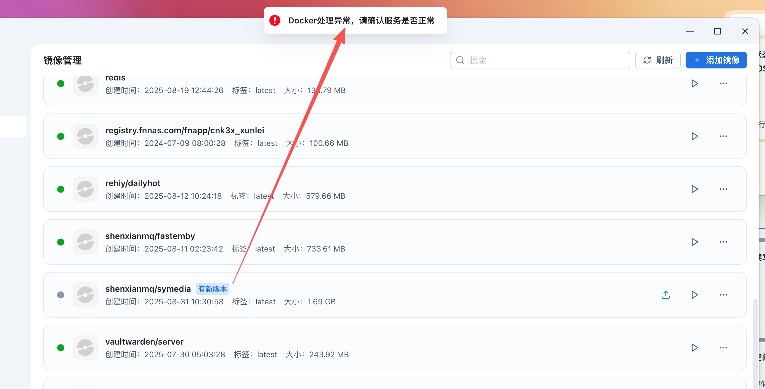The height and width of the screenshot is (389, 765).
Task: Run the shenxianmq/symedia image
Action: 694,295
